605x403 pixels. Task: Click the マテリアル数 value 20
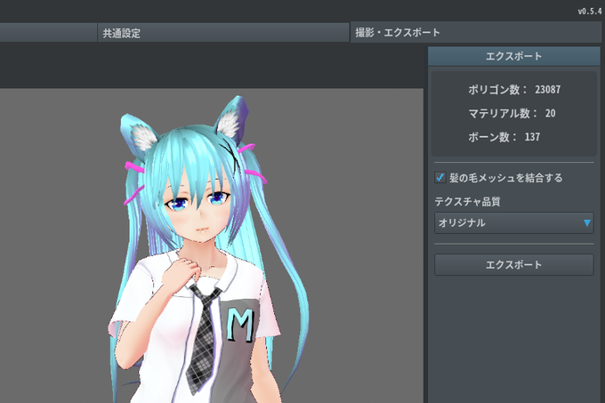tap(550, 113)
